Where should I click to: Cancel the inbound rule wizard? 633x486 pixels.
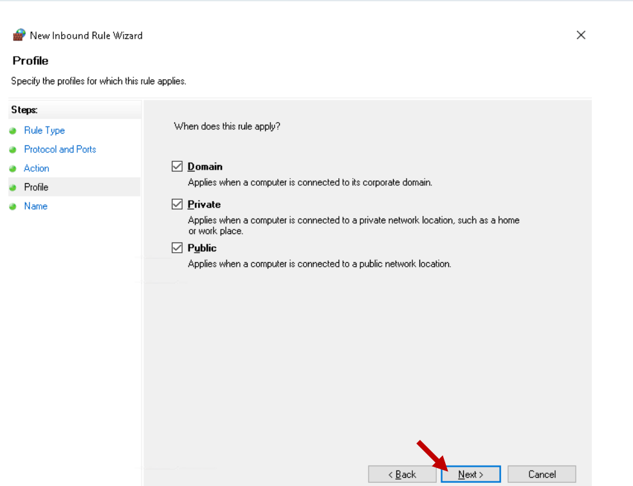pyautogui.click(x=542, y=474)
